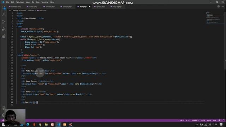Open the Help menu
The width and height of the screenshot is (226, 127).
[52, 2]
